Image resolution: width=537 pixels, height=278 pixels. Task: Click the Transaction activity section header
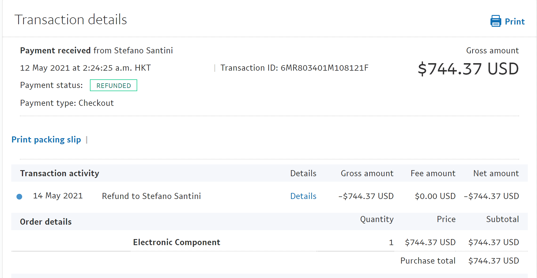click(59, 173)
